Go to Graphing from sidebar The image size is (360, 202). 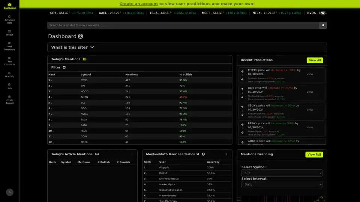click(9, 74)
